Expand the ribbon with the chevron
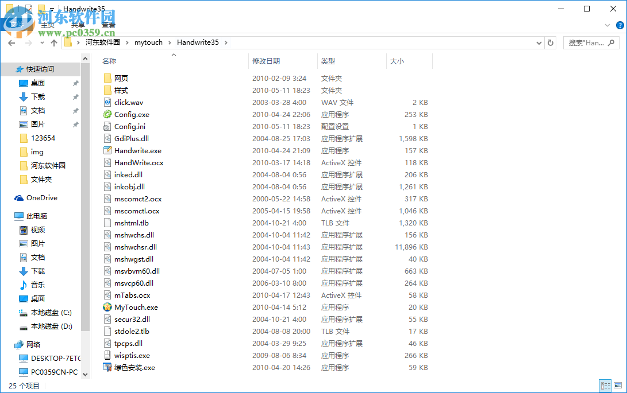Image resolution: width=627 pixels, height=393 pixels. click(x=607, y=25)
